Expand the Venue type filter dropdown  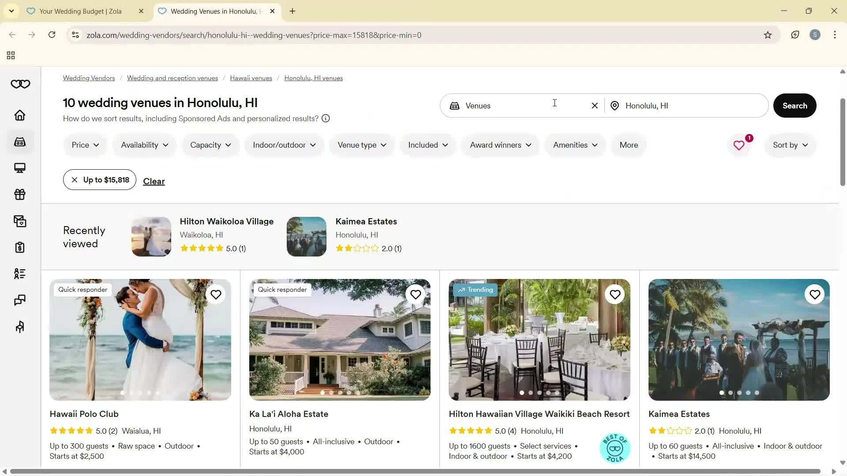(362, 145)
